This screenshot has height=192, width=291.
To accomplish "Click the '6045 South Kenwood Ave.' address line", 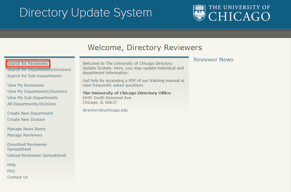I will coord(108,98).
